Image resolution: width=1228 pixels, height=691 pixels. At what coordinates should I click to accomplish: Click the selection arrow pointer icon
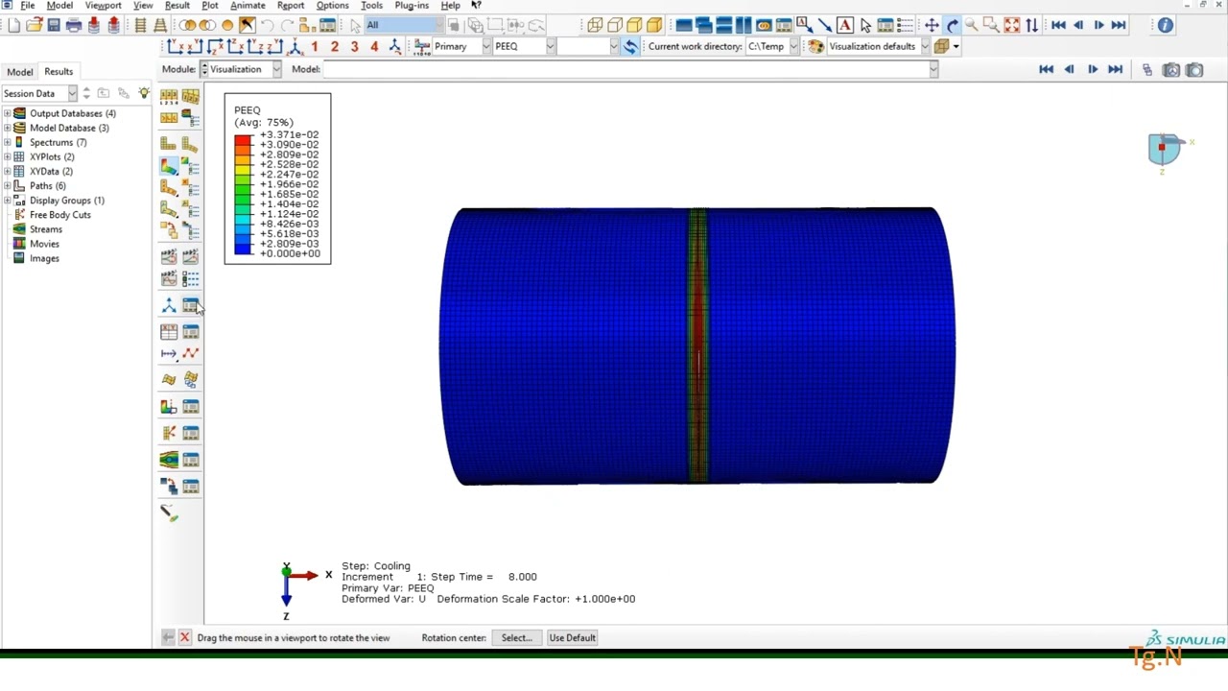coord(355,25)
